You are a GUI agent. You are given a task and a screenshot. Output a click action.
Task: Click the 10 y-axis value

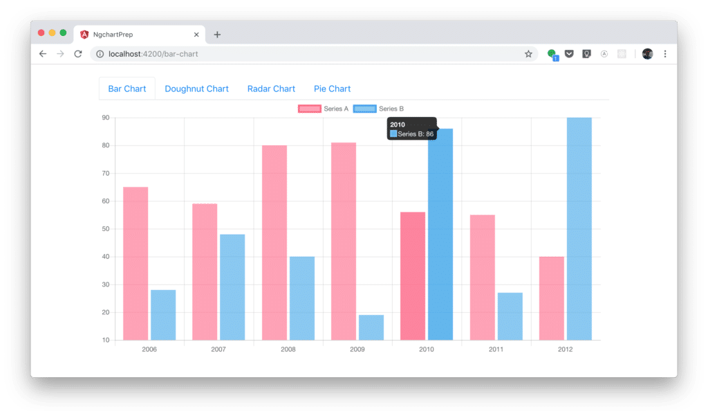pos(106,340)
